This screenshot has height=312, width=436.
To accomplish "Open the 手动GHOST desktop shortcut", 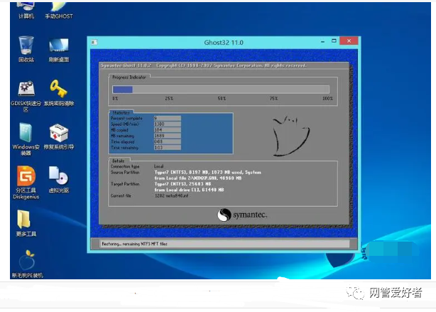I will (59, 10).
